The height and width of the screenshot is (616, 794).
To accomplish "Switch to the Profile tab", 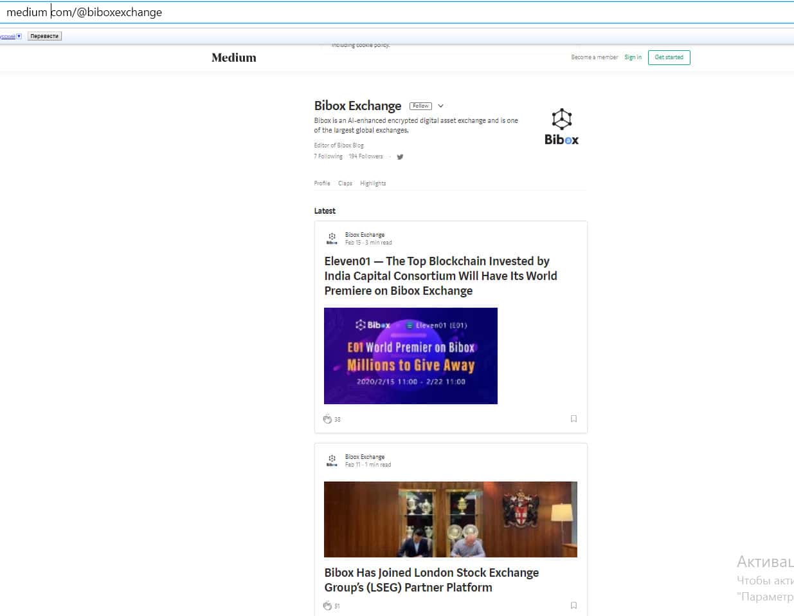I will click(322, 183).
